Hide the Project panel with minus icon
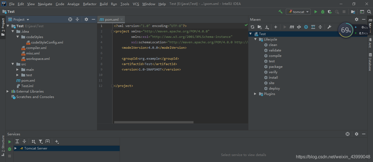Image resolution: width=373 pixels, height=162 pixels. pyautogui.click(x=93, y=19)
